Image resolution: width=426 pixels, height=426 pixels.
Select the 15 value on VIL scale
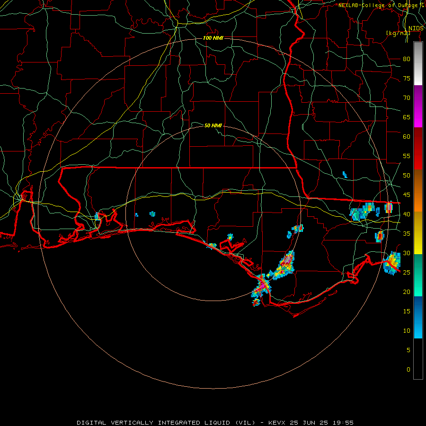coord(407,311)
